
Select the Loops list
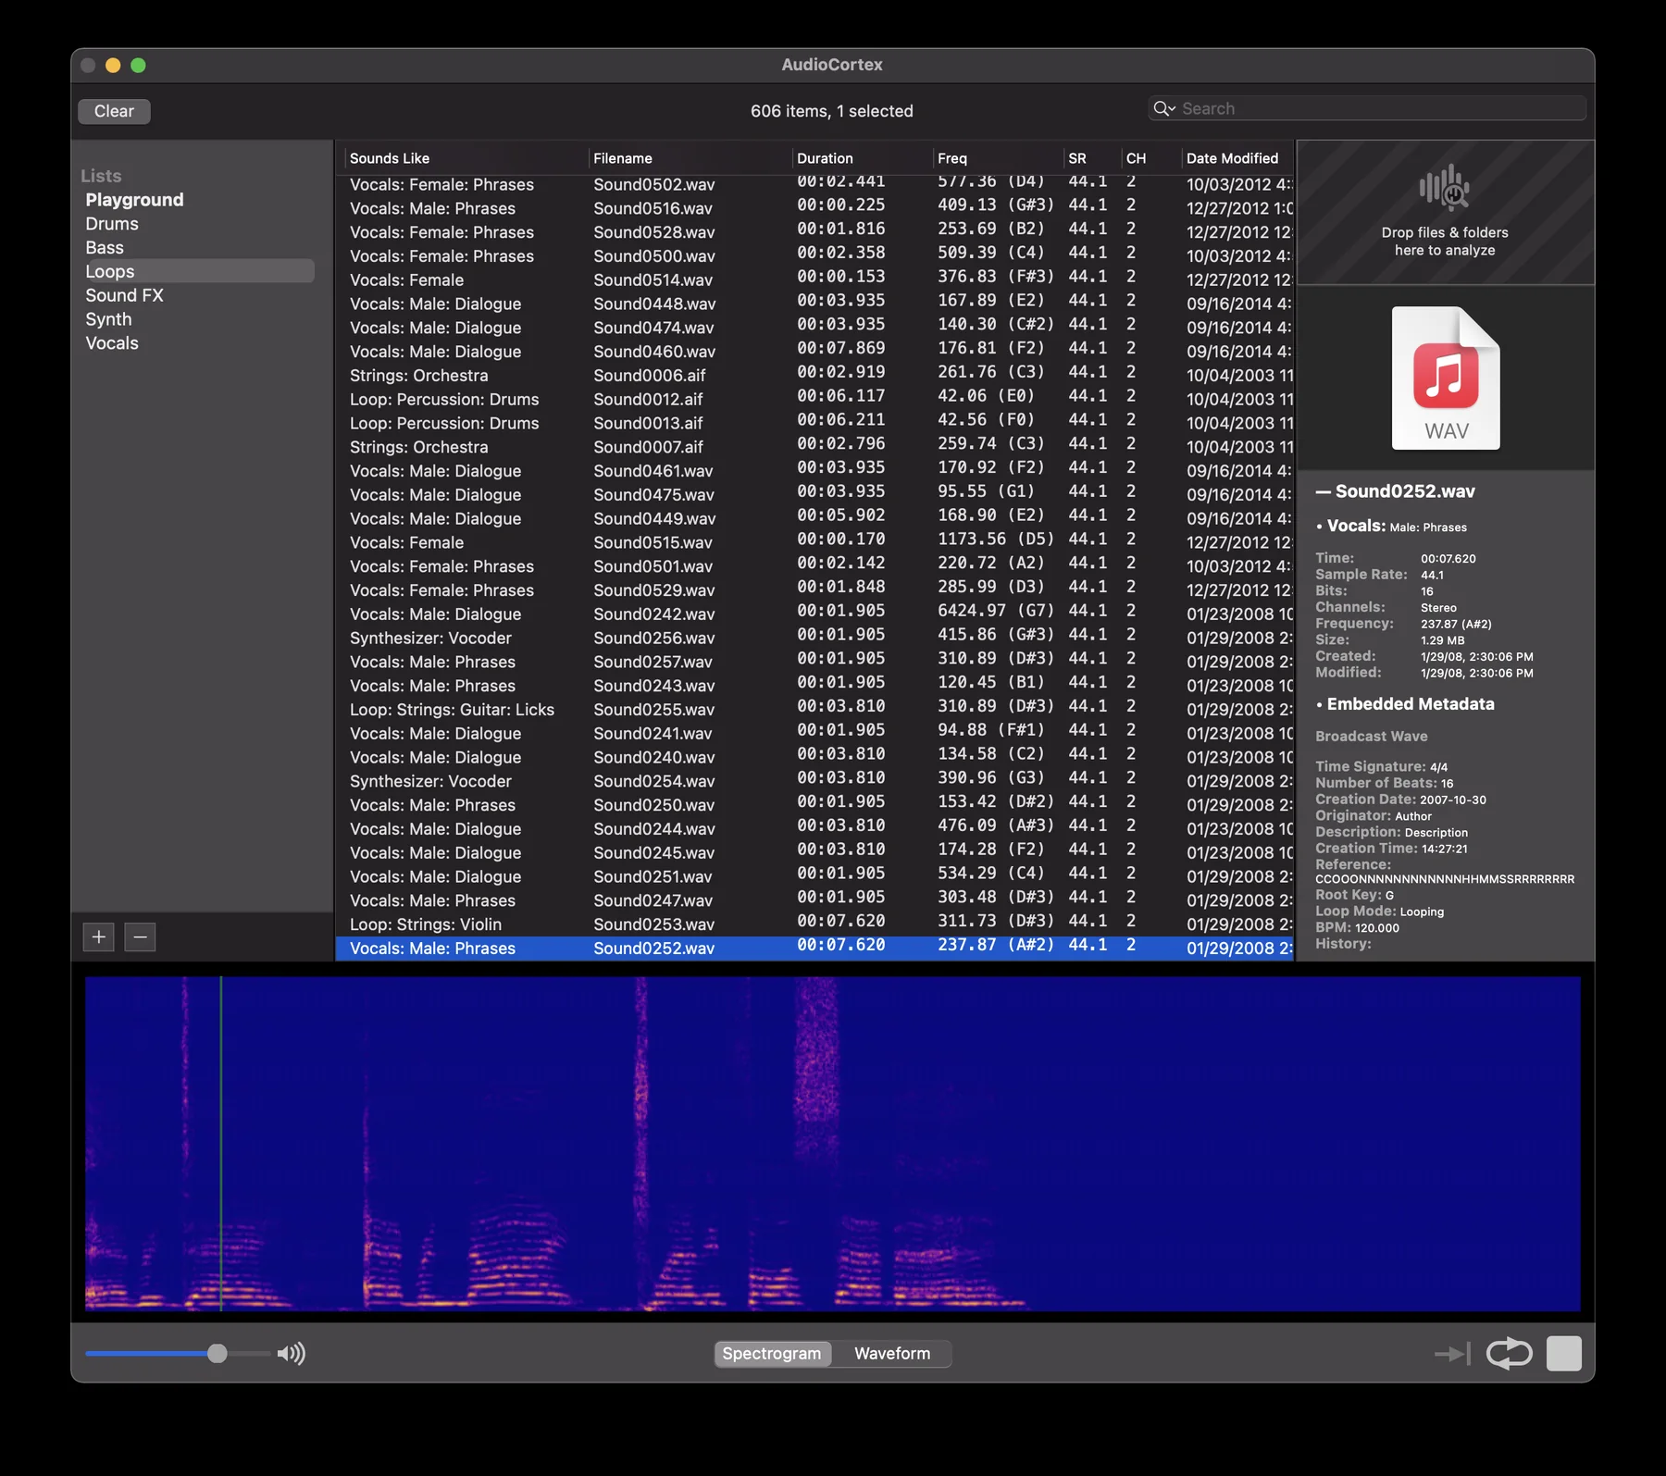point(196,271)
